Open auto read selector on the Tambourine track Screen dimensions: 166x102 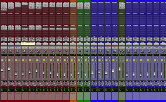(73, 44)
